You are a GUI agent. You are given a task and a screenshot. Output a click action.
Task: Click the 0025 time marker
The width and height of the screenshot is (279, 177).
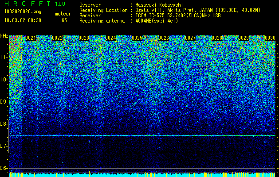(x=137, y=38)
